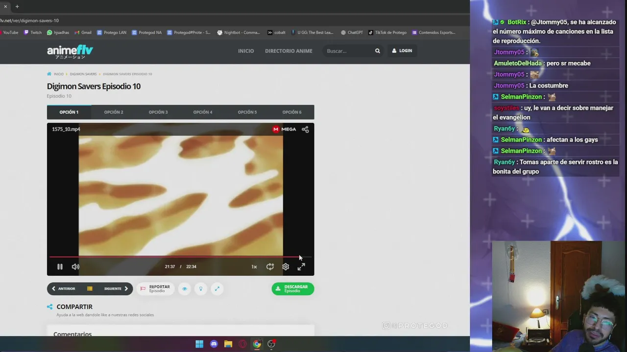627x352 pixels.
Task: Click DESCARGAR Episodio button
Action: point(293,288)
